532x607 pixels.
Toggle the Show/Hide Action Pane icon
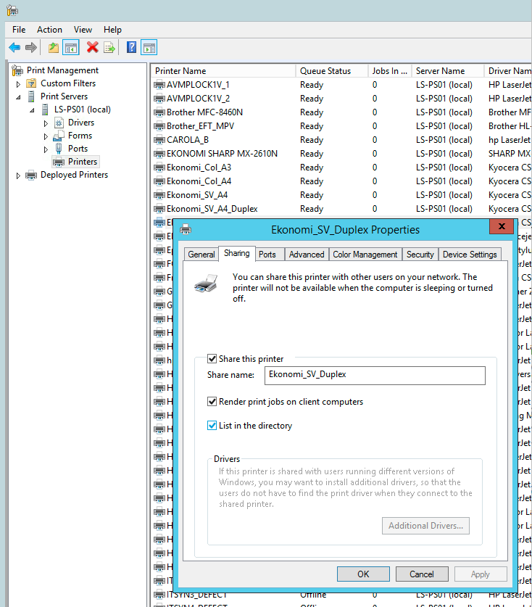(149, 48)
